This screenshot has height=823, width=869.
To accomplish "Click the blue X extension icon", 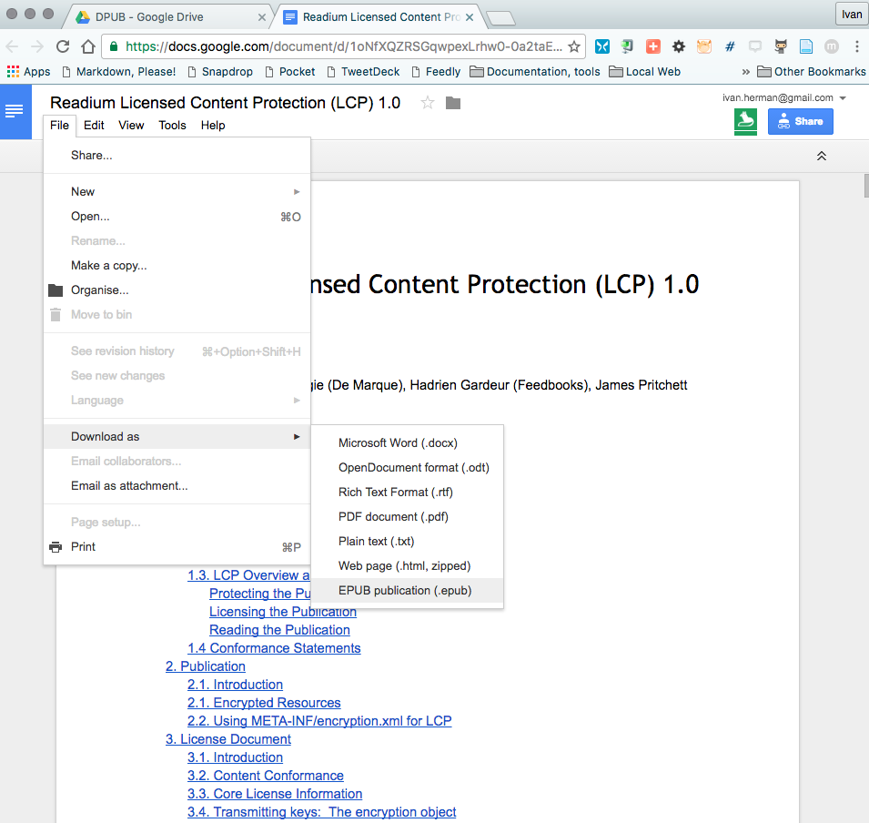I will click(601, 46).
